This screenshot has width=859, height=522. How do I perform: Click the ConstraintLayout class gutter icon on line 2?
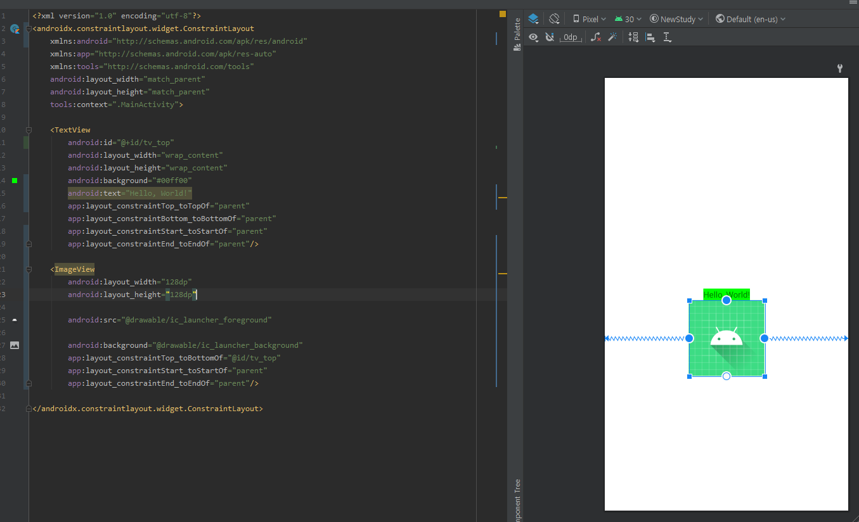[x=15, y=29]
